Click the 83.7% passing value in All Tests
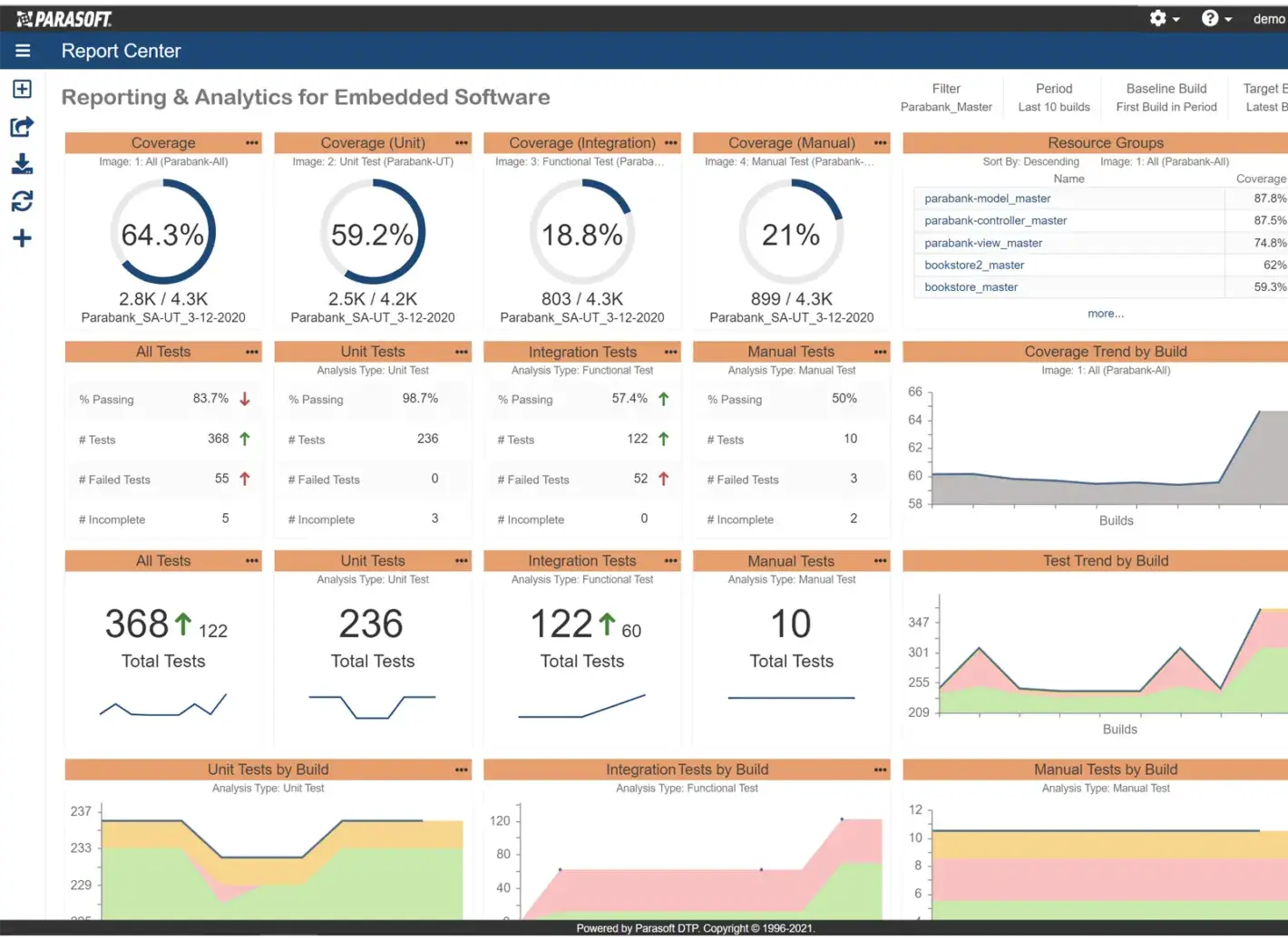 pos(210,399)
